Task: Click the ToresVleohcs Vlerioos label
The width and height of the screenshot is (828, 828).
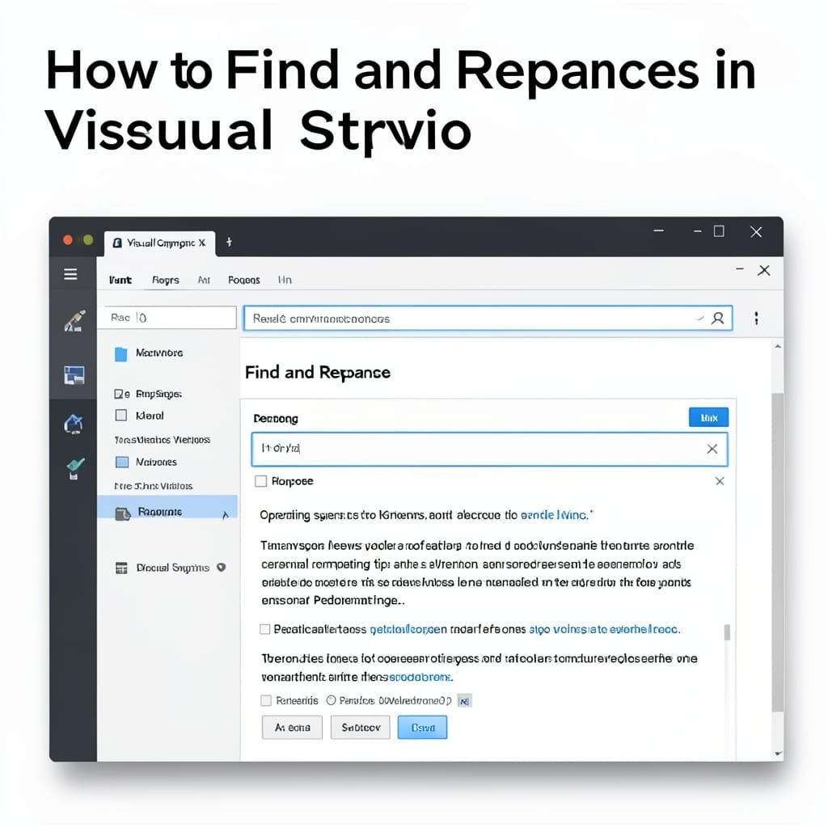Action: click(x=162, y=440)
